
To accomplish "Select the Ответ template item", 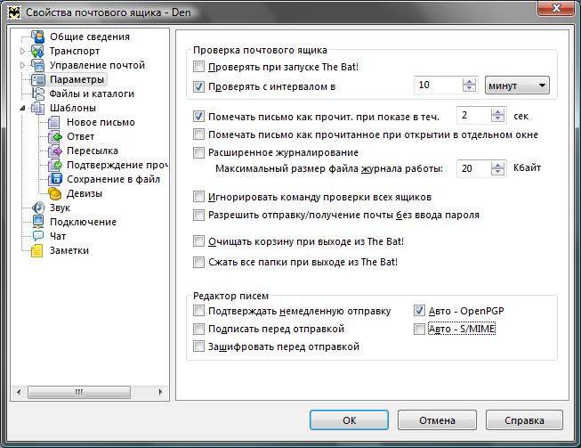I will (x=80, y=136).
